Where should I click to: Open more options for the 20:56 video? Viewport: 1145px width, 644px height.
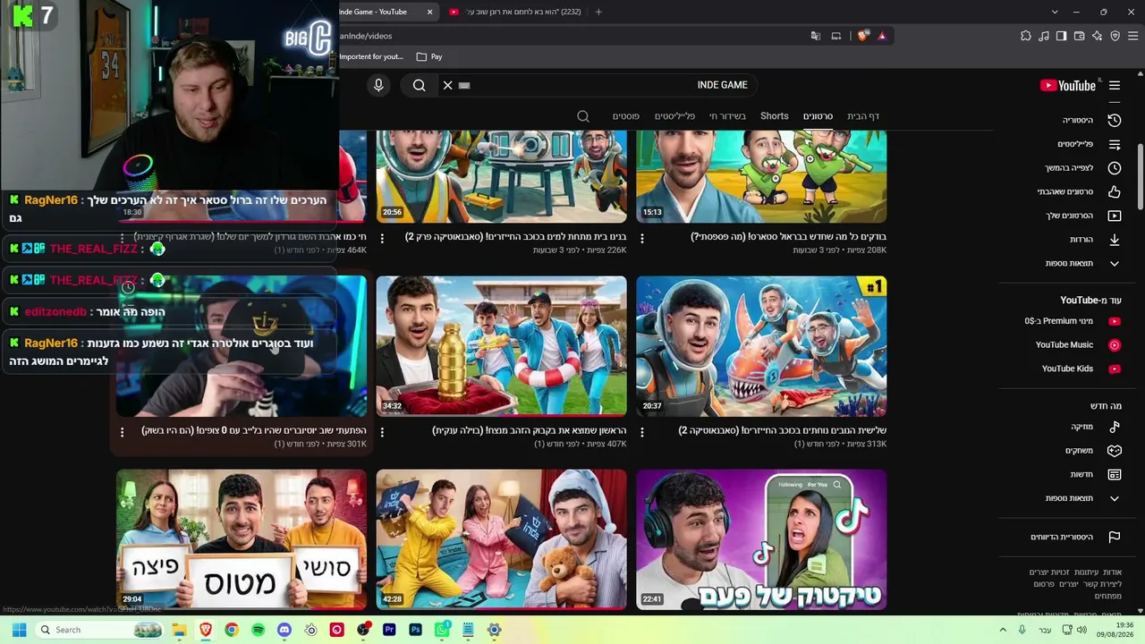click(382, 239)
